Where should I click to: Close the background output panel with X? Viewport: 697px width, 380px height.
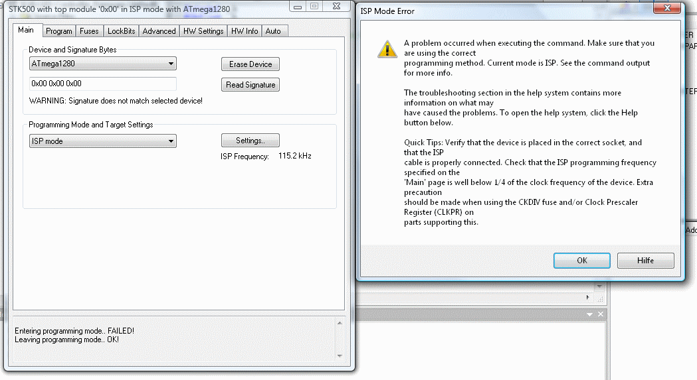click(x=601, y=314)
